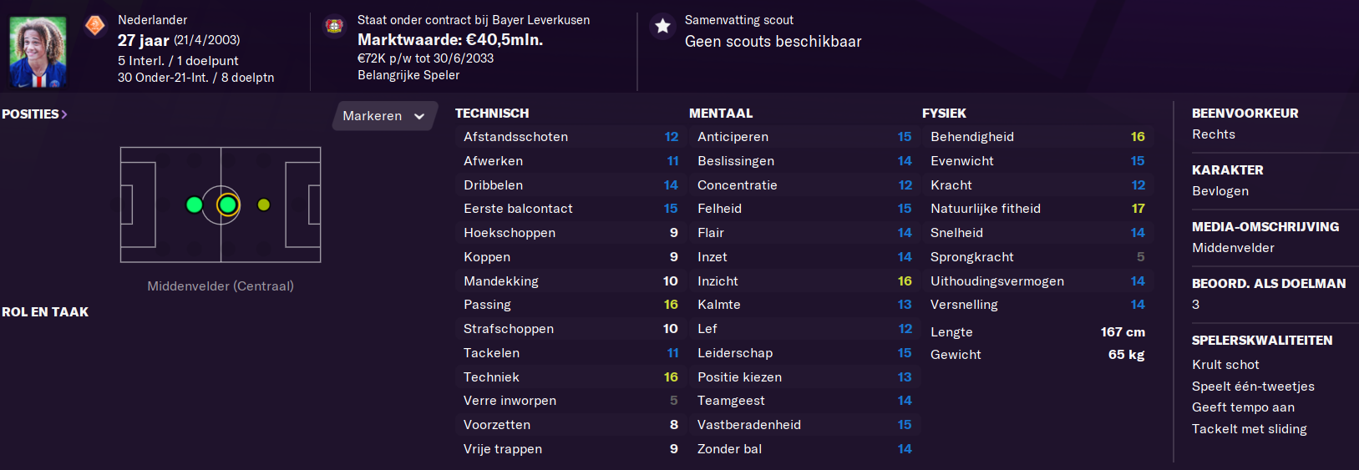The height and width of the screenshot is (470, 1359).
Task: Click the Bayer Leverkusen club crest
Action: [334, 26]
